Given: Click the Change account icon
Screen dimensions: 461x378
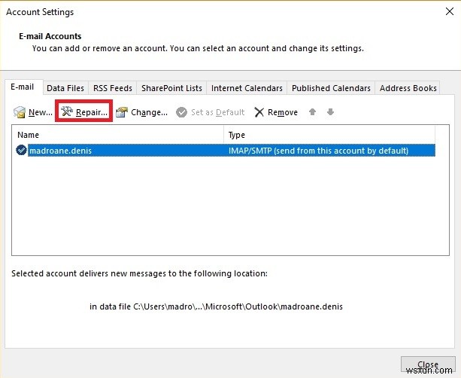Looking at the screenshot, I should 122,112.
